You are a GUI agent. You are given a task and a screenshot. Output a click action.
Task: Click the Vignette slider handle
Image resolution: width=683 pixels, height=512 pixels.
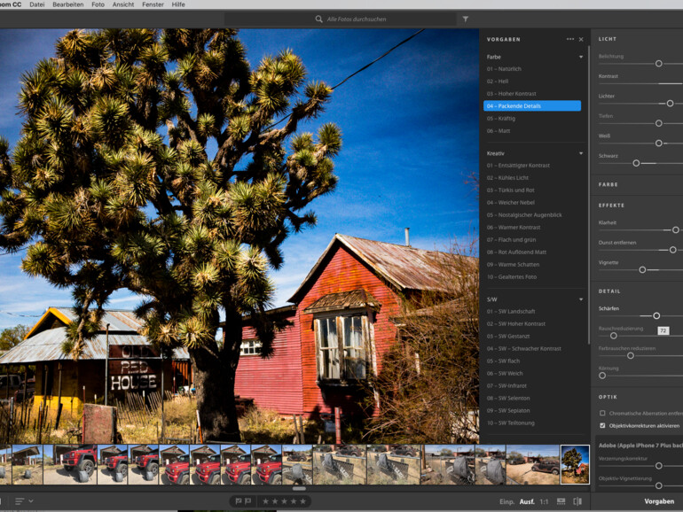click(642, 270)
